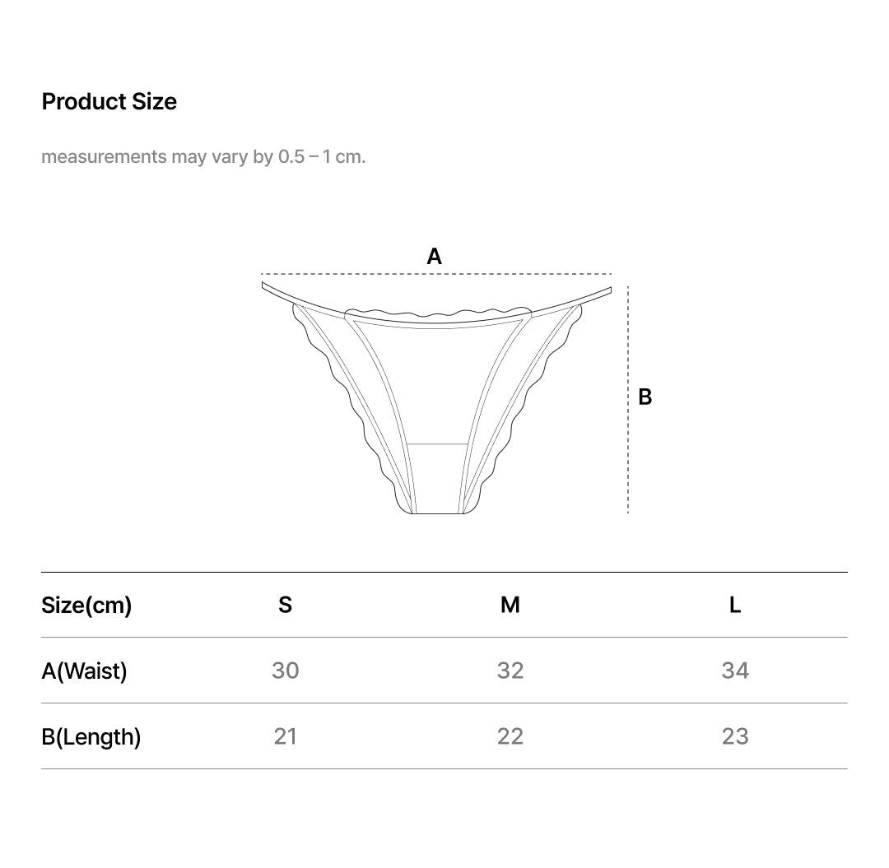The height and width of the screenshot is (868, 889).
Task: Select the Size(cm) header cell
Action: click(86, 606)
